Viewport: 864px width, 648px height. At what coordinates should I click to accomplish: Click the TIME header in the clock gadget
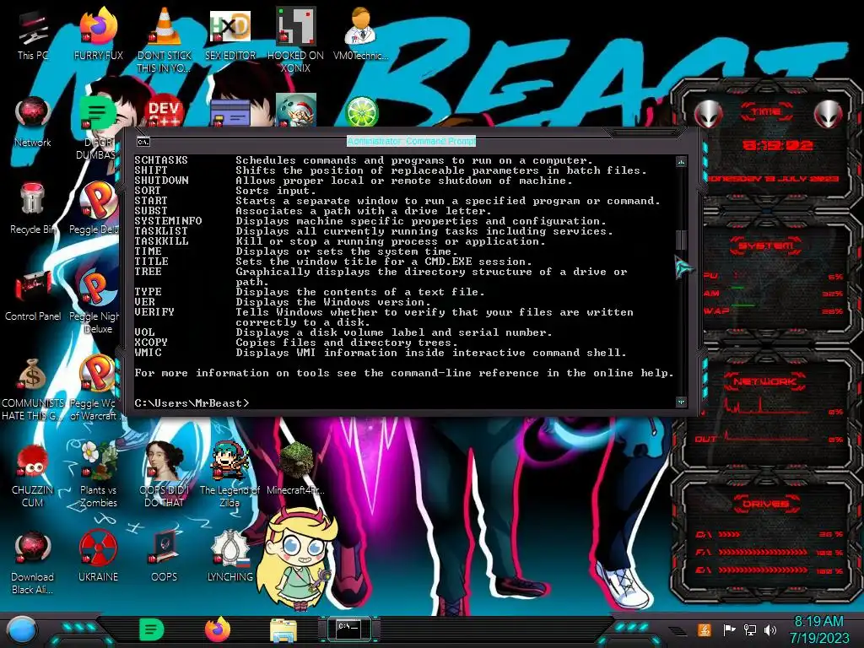coord(766,111)
